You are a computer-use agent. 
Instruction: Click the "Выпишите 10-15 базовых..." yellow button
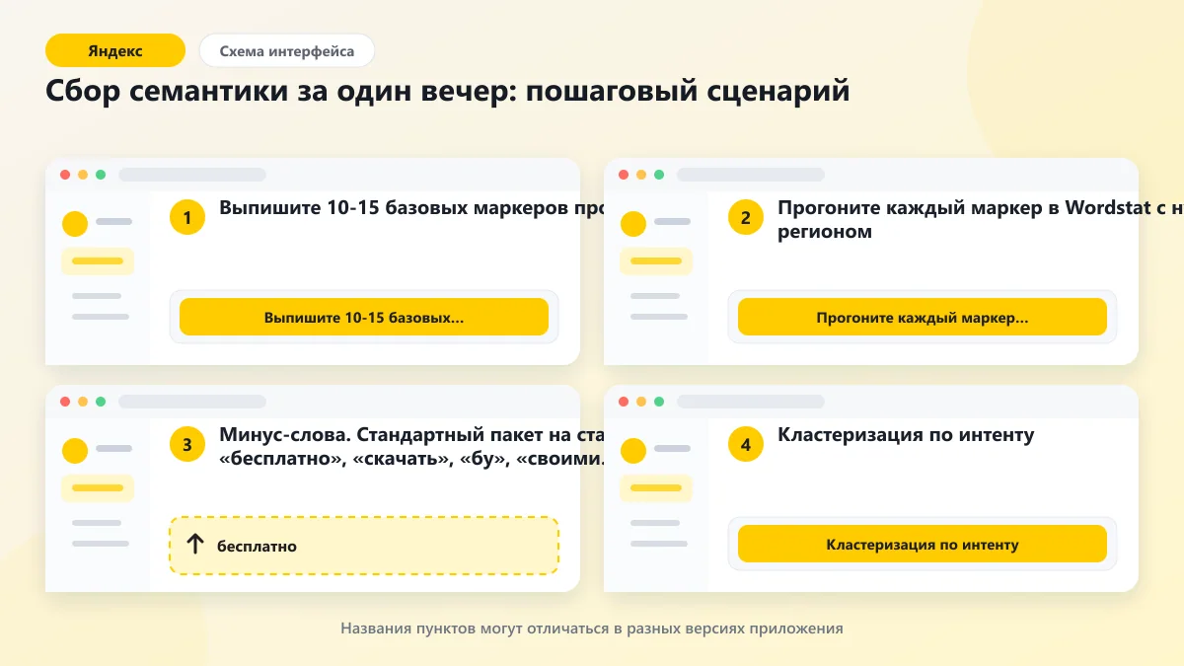point(364,318)
